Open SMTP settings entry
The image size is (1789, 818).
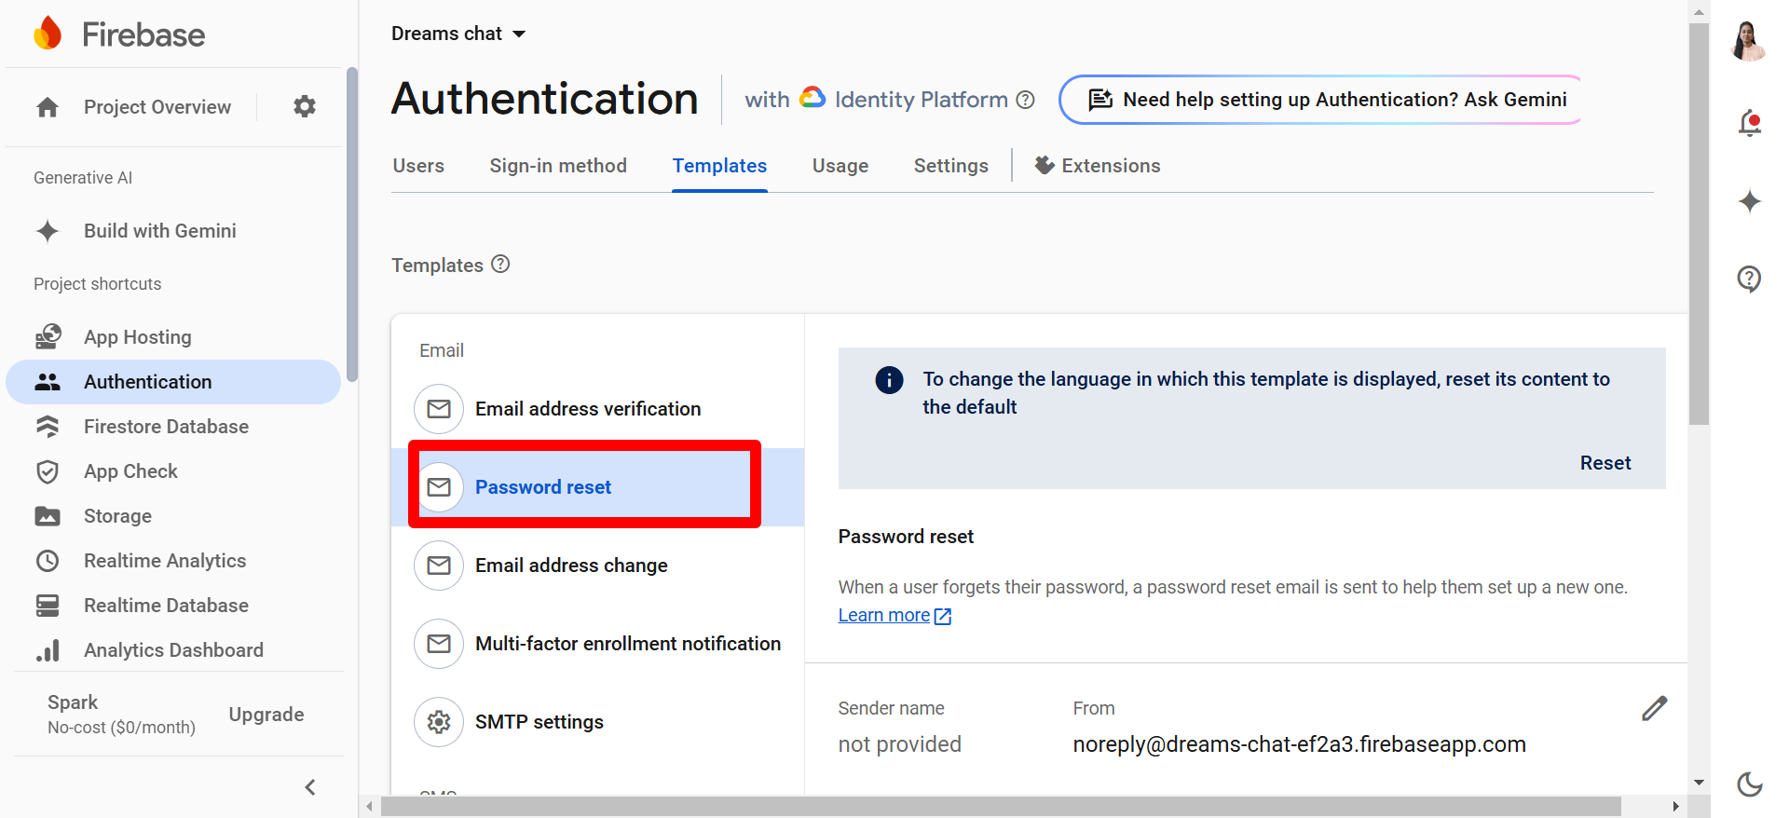coord(597,722)
